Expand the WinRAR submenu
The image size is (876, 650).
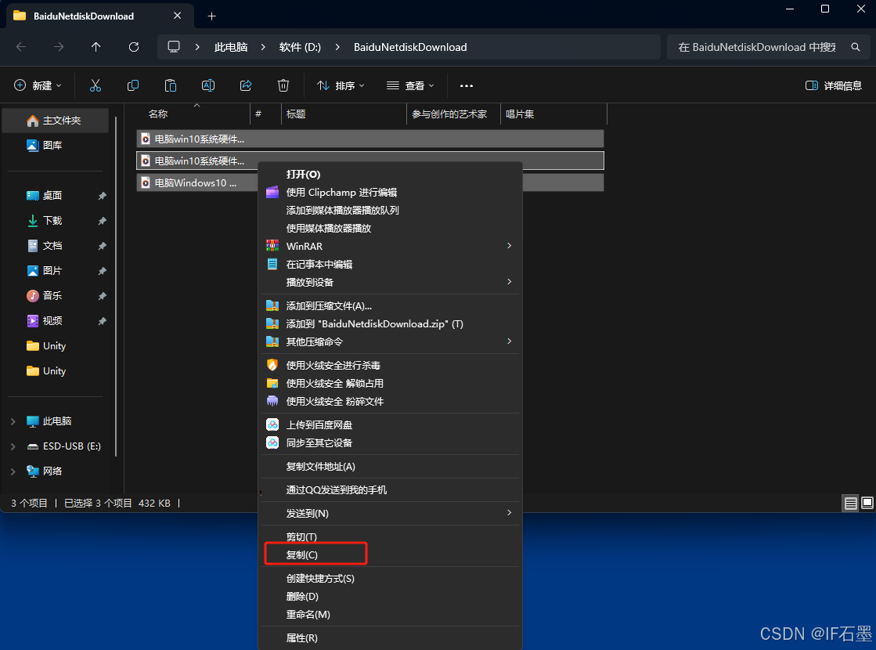[x=509, y=246]
